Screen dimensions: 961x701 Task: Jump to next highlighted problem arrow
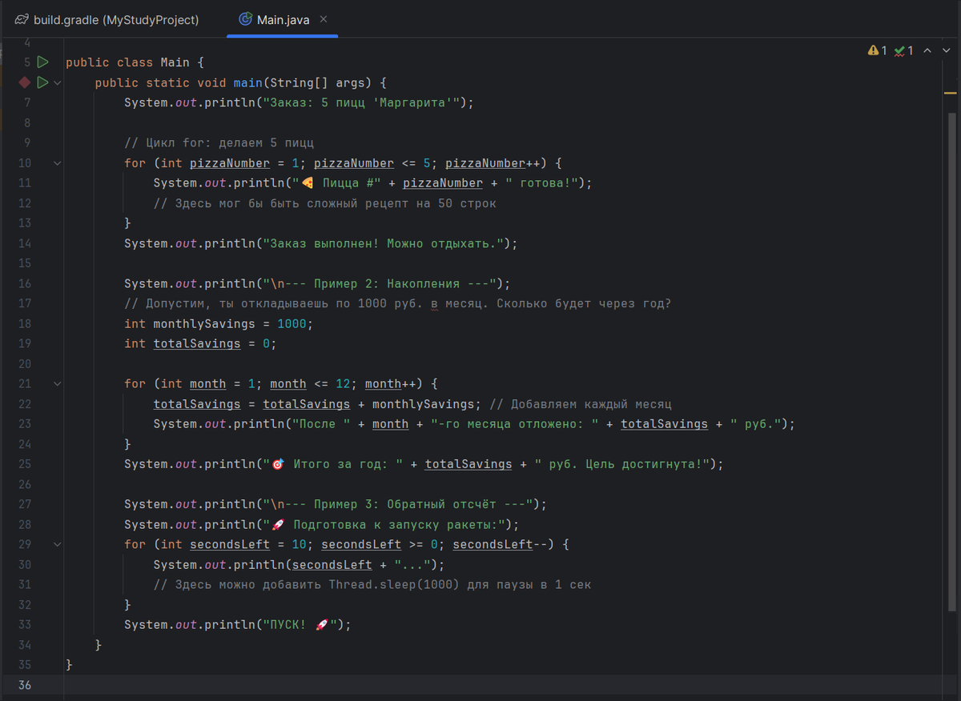click(x=945, y=50)
